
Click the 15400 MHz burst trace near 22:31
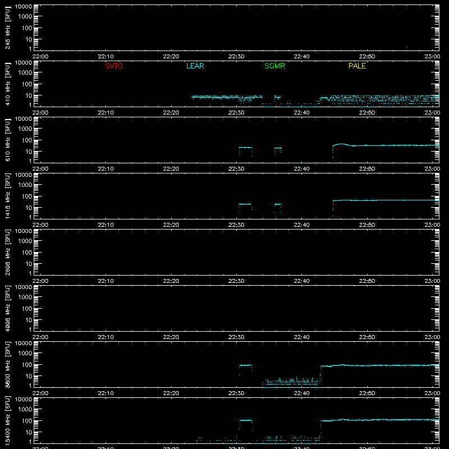coord(246,420)
